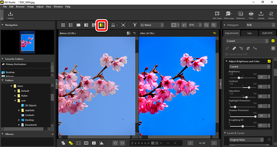Select the Crop tool
The height and width of the screenshot is (147, 277).
point(248,48)
